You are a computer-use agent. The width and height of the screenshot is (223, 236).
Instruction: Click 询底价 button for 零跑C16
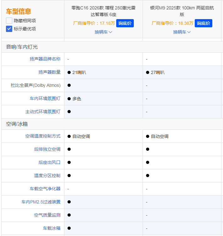coord(125,23)
